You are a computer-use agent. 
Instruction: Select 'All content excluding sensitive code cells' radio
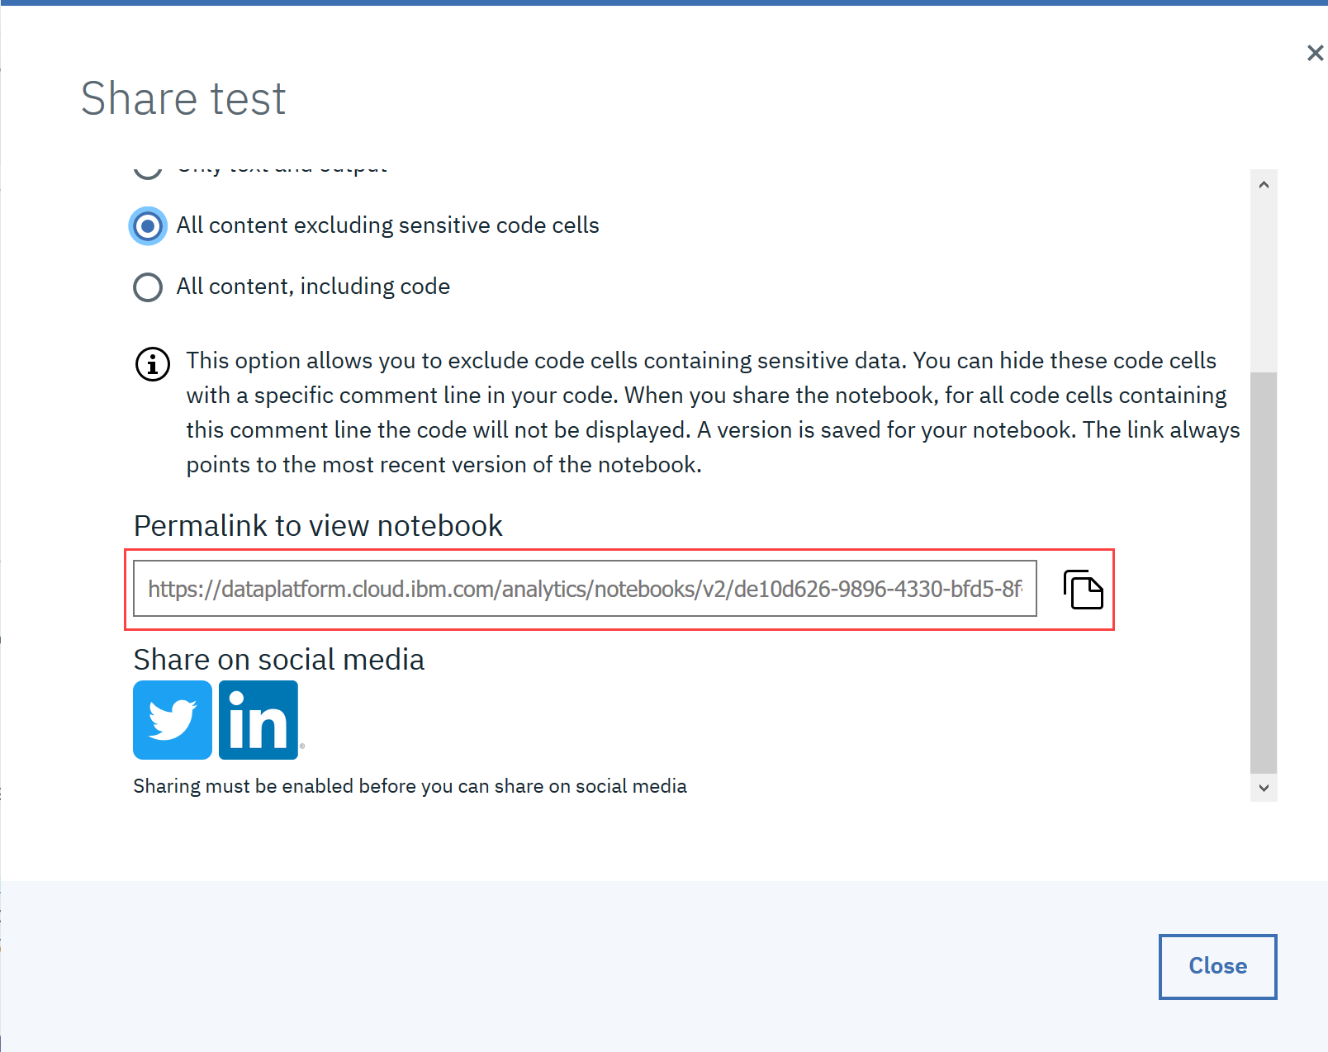pos(148,226)
